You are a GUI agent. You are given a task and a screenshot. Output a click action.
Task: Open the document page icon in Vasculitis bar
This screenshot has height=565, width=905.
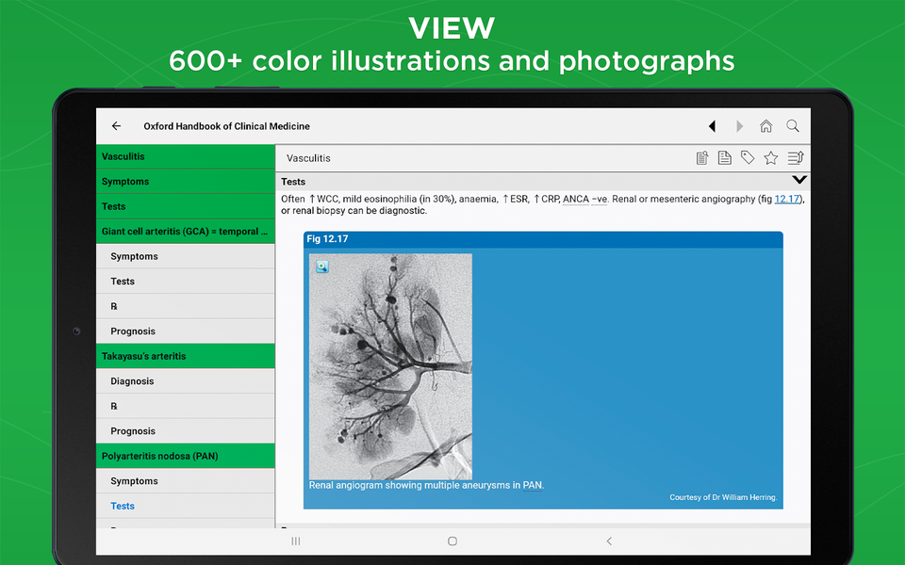click(x=724, y=158)
